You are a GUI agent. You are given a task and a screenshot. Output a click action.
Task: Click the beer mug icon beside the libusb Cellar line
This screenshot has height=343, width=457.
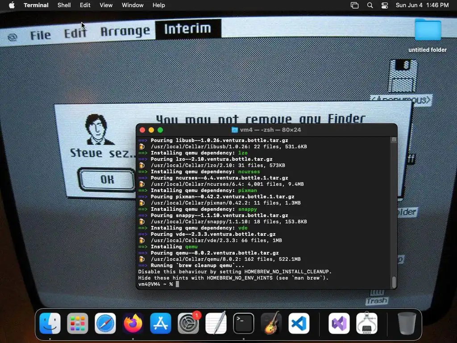[142, 146]
